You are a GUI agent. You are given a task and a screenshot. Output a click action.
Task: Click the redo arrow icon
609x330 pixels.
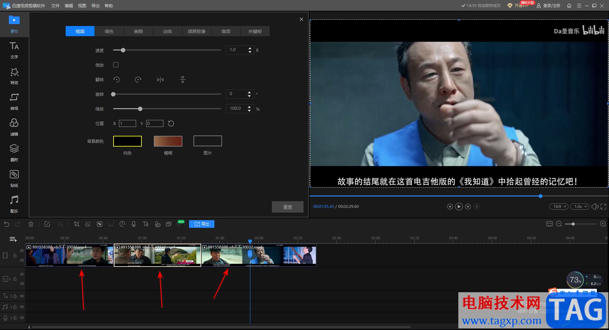[x=18, y=224]
